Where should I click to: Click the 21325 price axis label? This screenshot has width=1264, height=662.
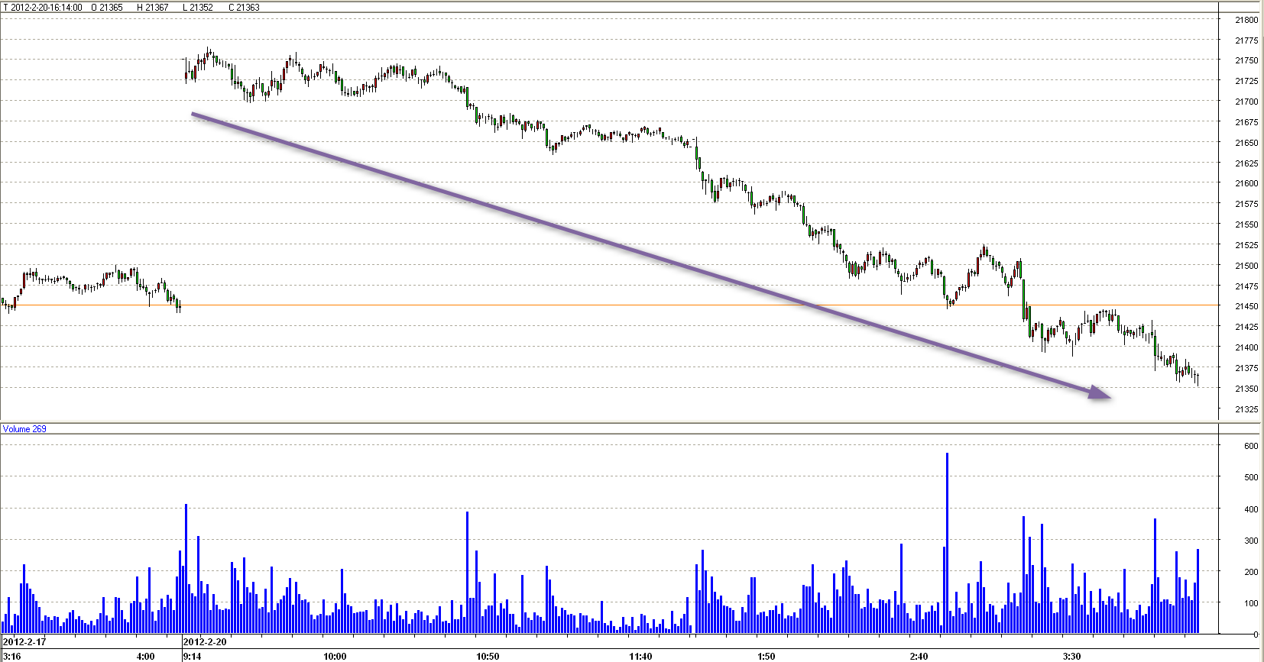(1246, 409)
